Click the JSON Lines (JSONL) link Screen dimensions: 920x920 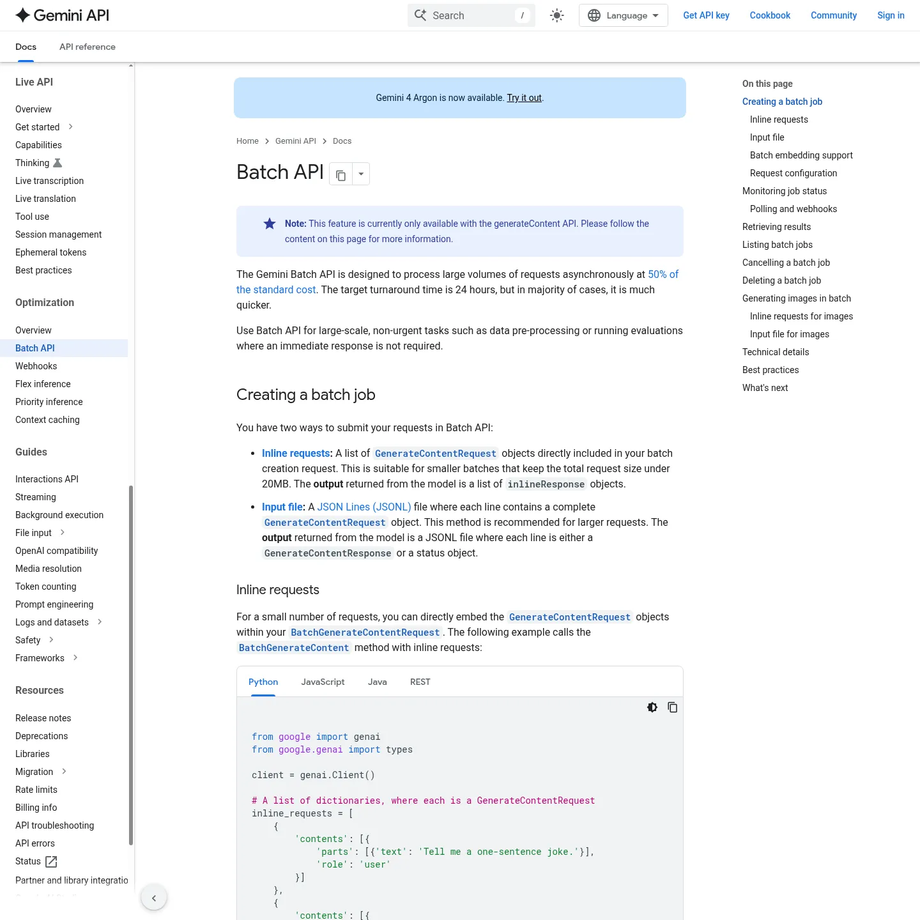[364, 507]
